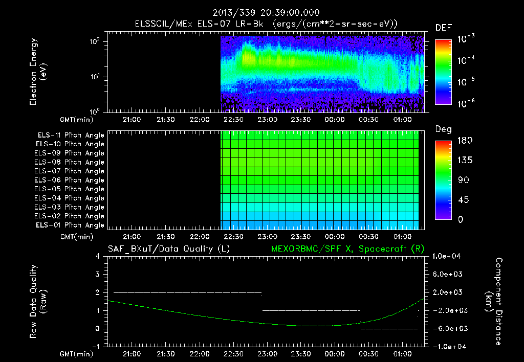Click the dashed data quality line at level 2
This screenshot has height=362, width=524.
[x=187, y=292]
